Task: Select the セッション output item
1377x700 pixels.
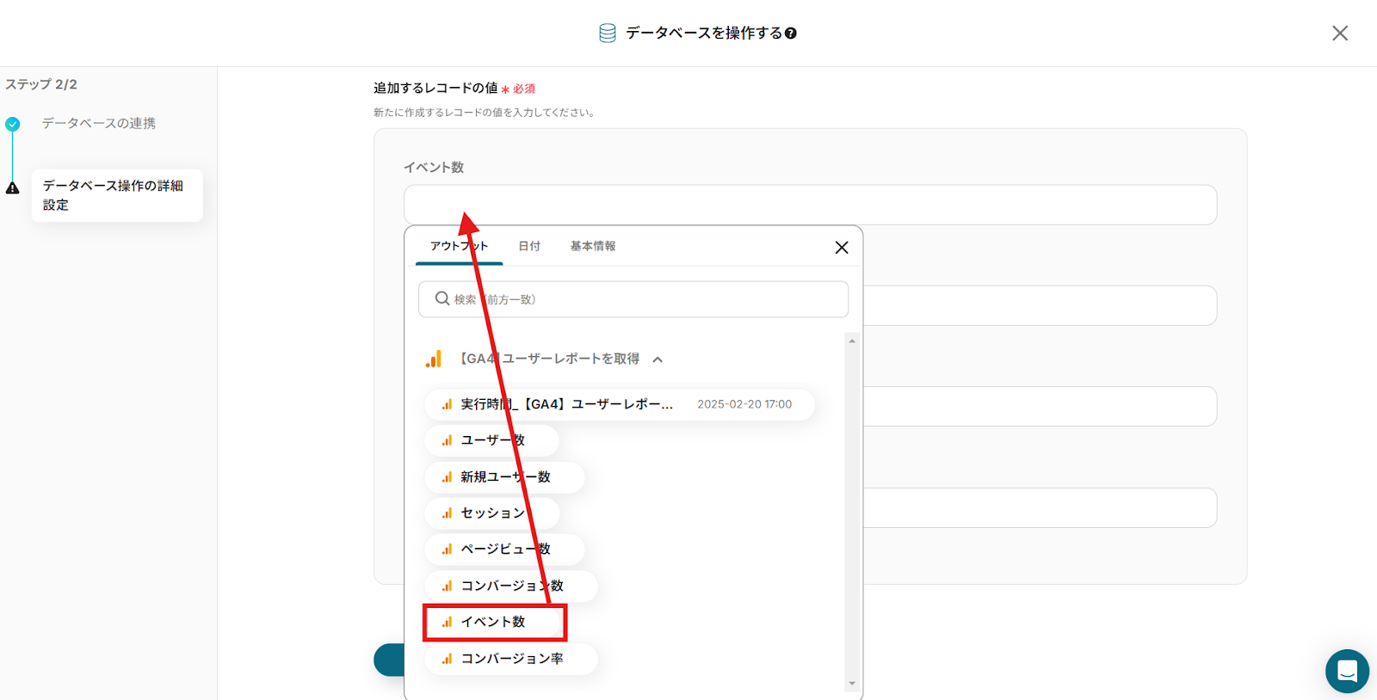Action: tap(491, 513)
